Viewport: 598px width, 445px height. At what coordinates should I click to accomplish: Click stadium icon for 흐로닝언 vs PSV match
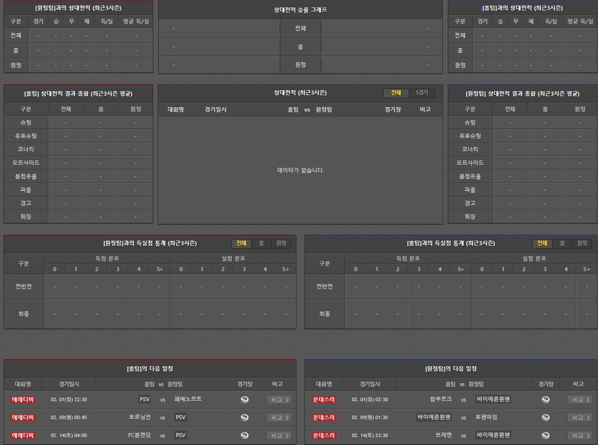pos(245,418)
